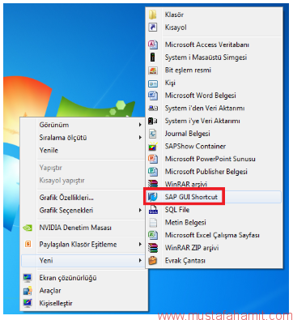Select SAPShow Container entry
This screenshot has width=293, height=320.
coord(214,146)
